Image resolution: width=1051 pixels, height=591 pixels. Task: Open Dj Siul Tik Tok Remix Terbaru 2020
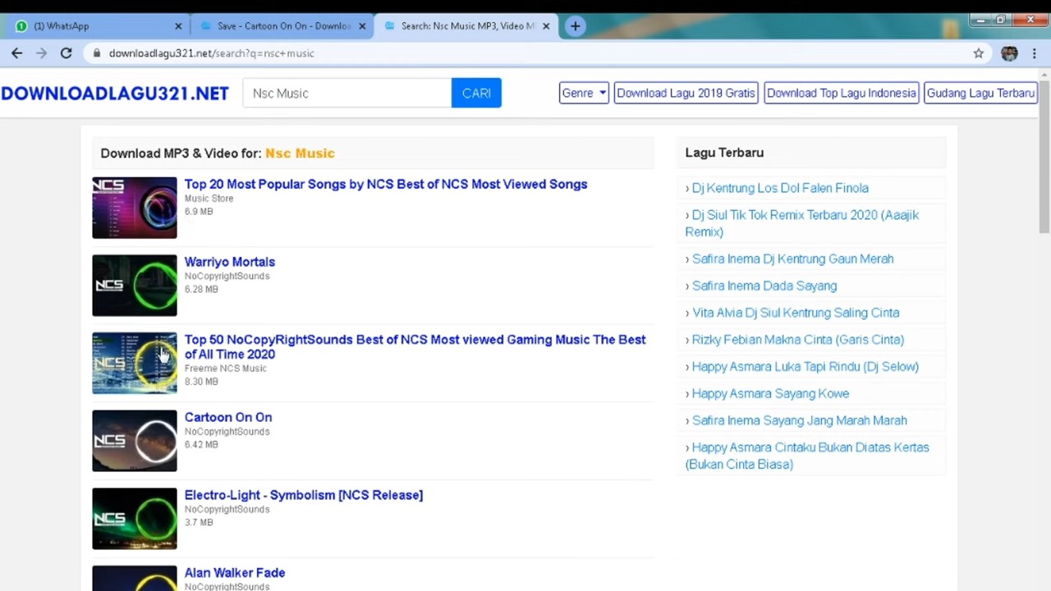tap(802, 223)
